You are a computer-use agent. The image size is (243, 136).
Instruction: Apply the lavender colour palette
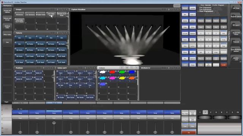click(x=103, y=85)
